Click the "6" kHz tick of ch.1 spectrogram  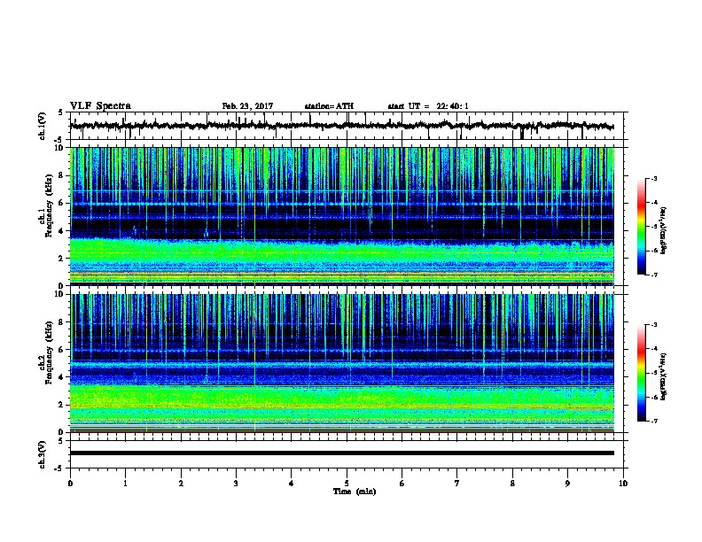point(62,204)
